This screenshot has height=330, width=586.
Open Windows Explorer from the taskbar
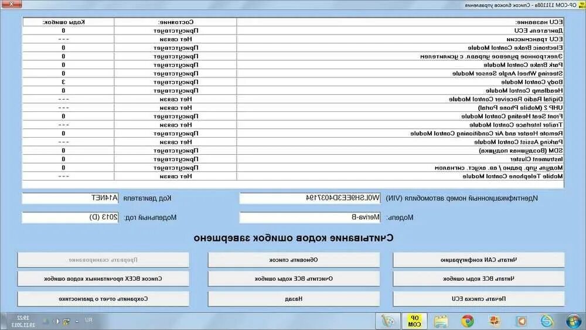[x=441, y=321]
